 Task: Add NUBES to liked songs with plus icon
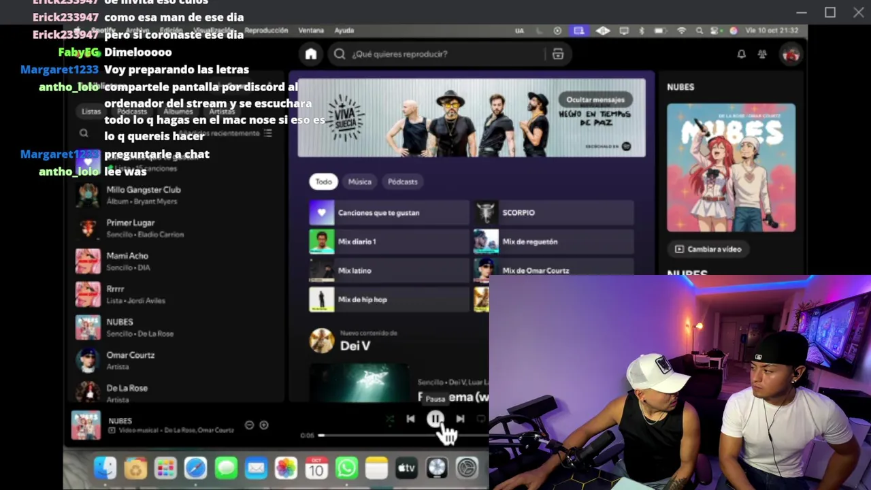[264, 425]
